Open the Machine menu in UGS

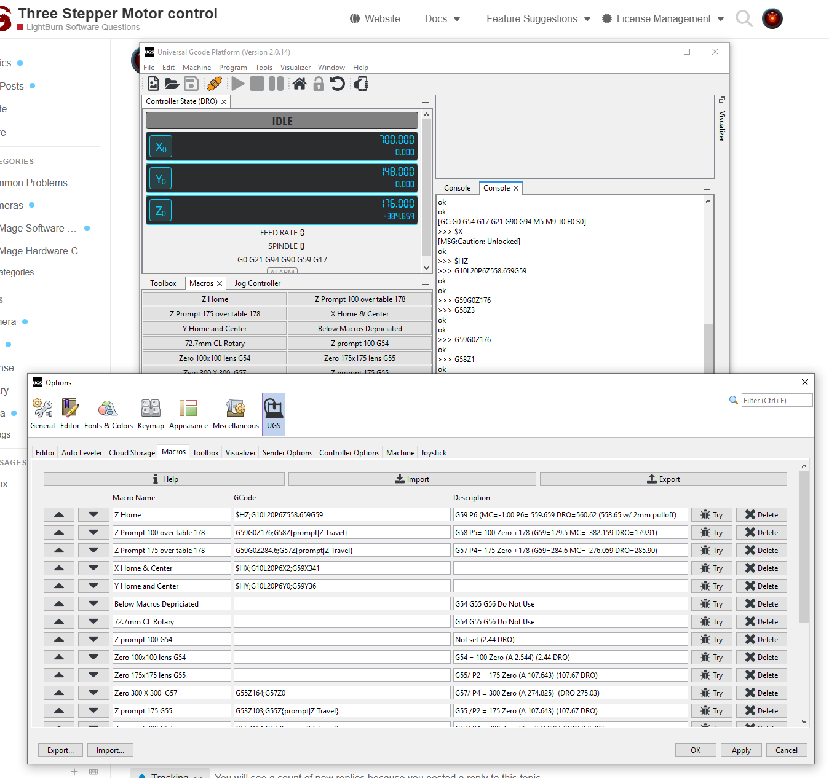tap(197, 68)
